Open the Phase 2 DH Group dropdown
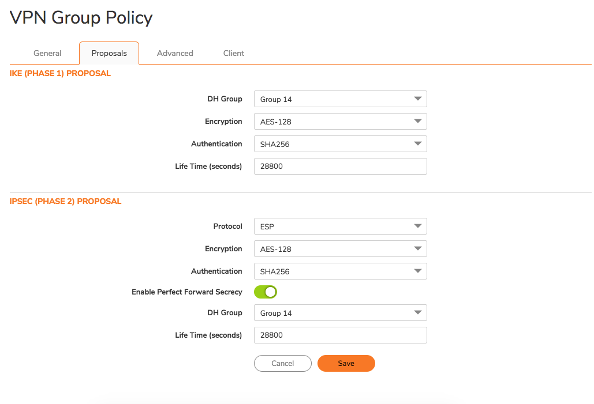 pos(340,312)
